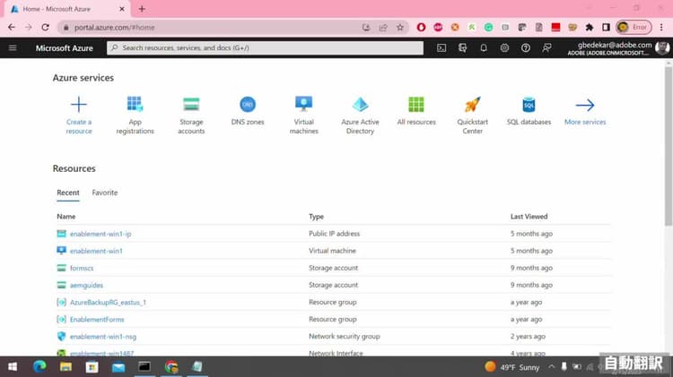Open Directories and subscriptions filter icon
The height and width of the screenshot is (377, 673).
tap(462, 48)
